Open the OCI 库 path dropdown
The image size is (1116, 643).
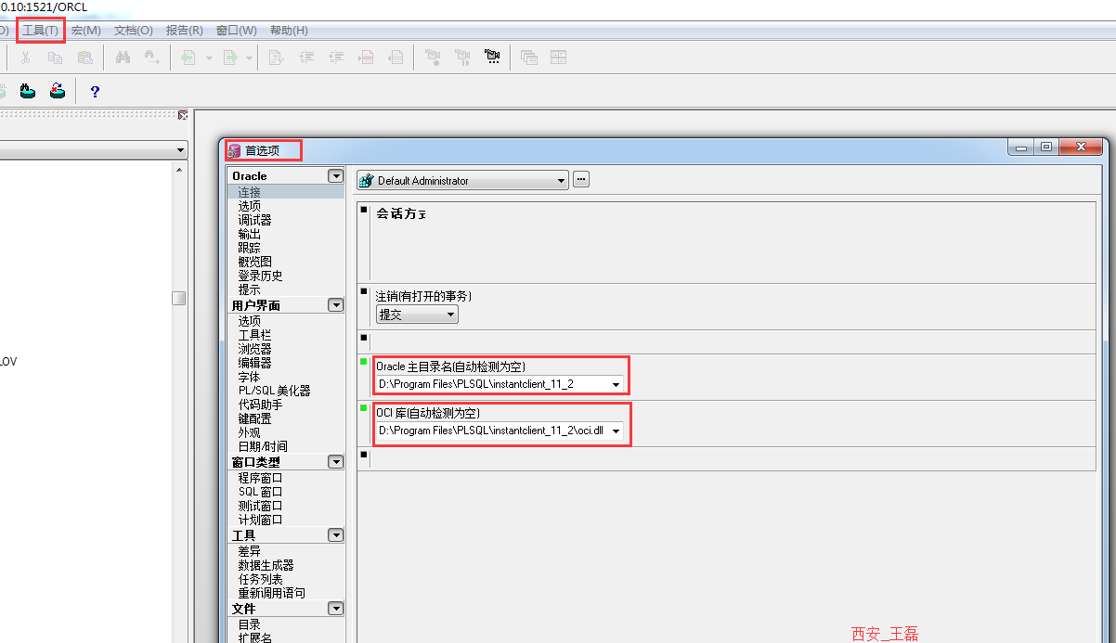[616, 431]
